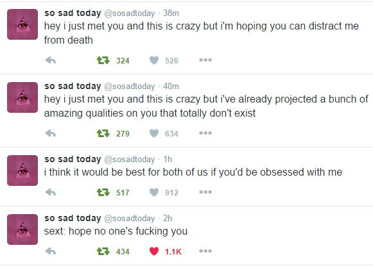This screenshot has width=373, height=266.
Task: Retweet the tweet with 434 retweets
Action: coord(103,251)
